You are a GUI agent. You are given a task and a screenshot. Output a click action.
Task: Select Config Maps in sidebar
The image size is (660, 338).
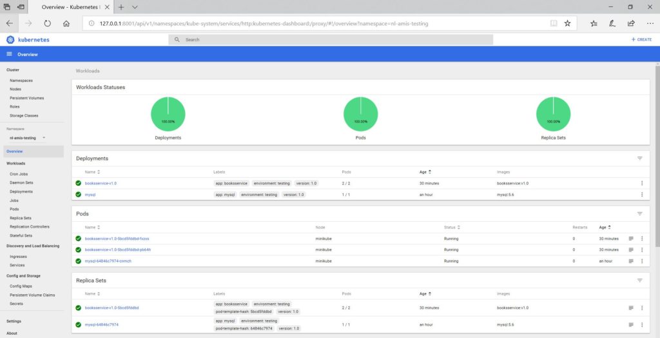coord(21,286)
